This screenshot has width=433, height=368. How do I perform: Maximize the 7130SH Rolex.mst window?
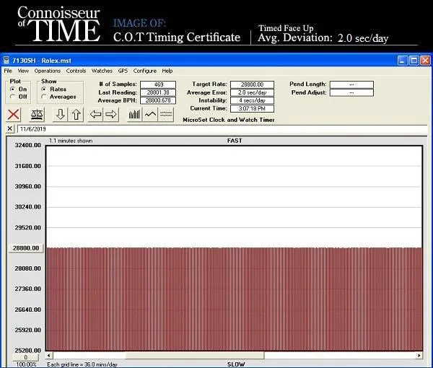[414, 60]
